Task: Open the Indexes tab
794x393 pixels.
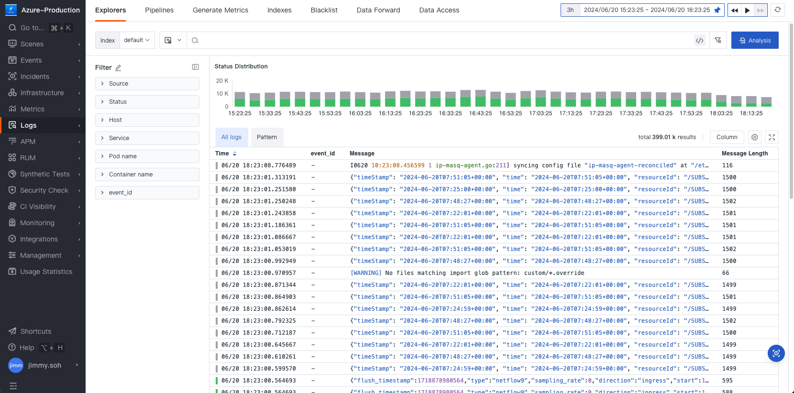Action: coord(279,10)
